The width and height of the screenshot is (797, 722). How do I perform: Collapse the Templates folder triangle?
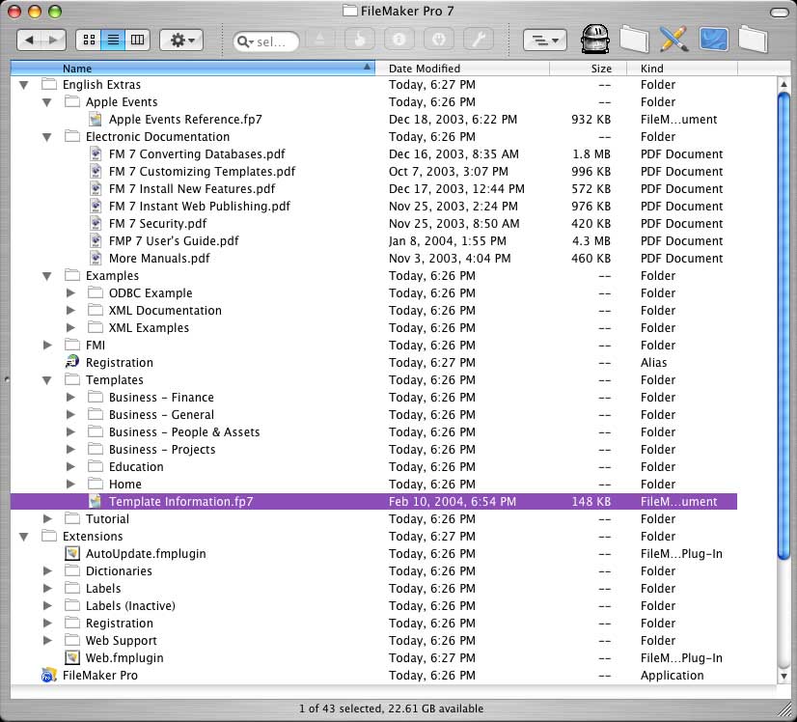46,380
